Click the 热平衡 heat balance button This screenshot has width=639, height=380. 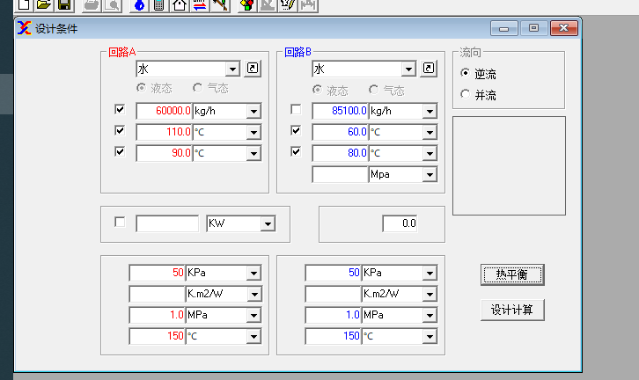(x=512, y=275)
